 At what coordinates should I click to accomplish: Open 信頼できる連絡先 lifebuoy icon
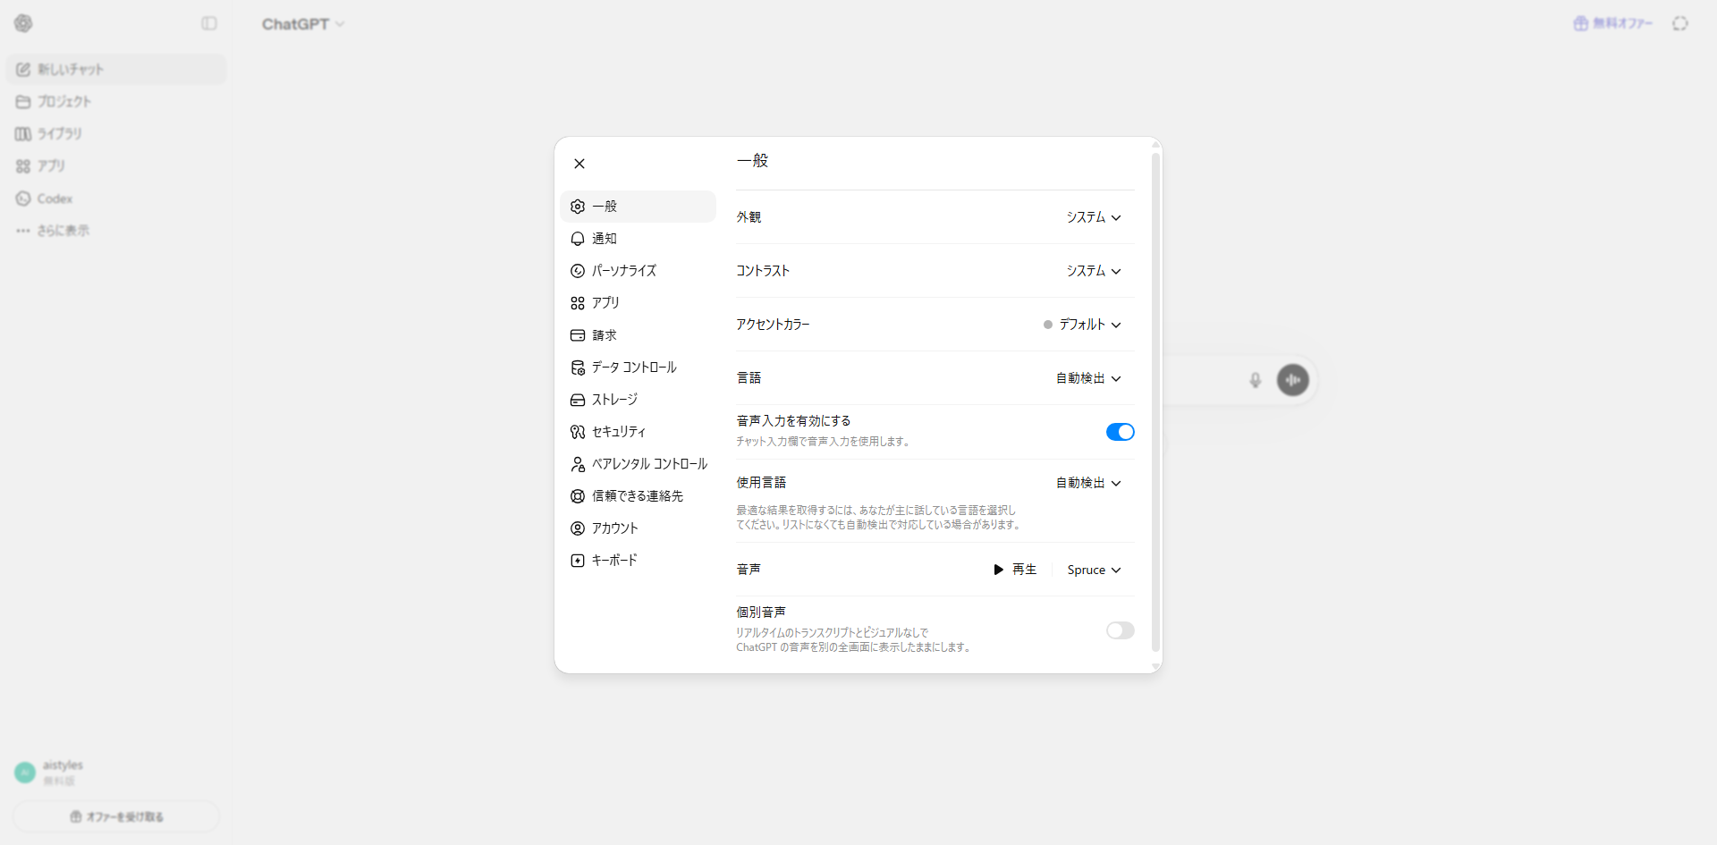578,496
